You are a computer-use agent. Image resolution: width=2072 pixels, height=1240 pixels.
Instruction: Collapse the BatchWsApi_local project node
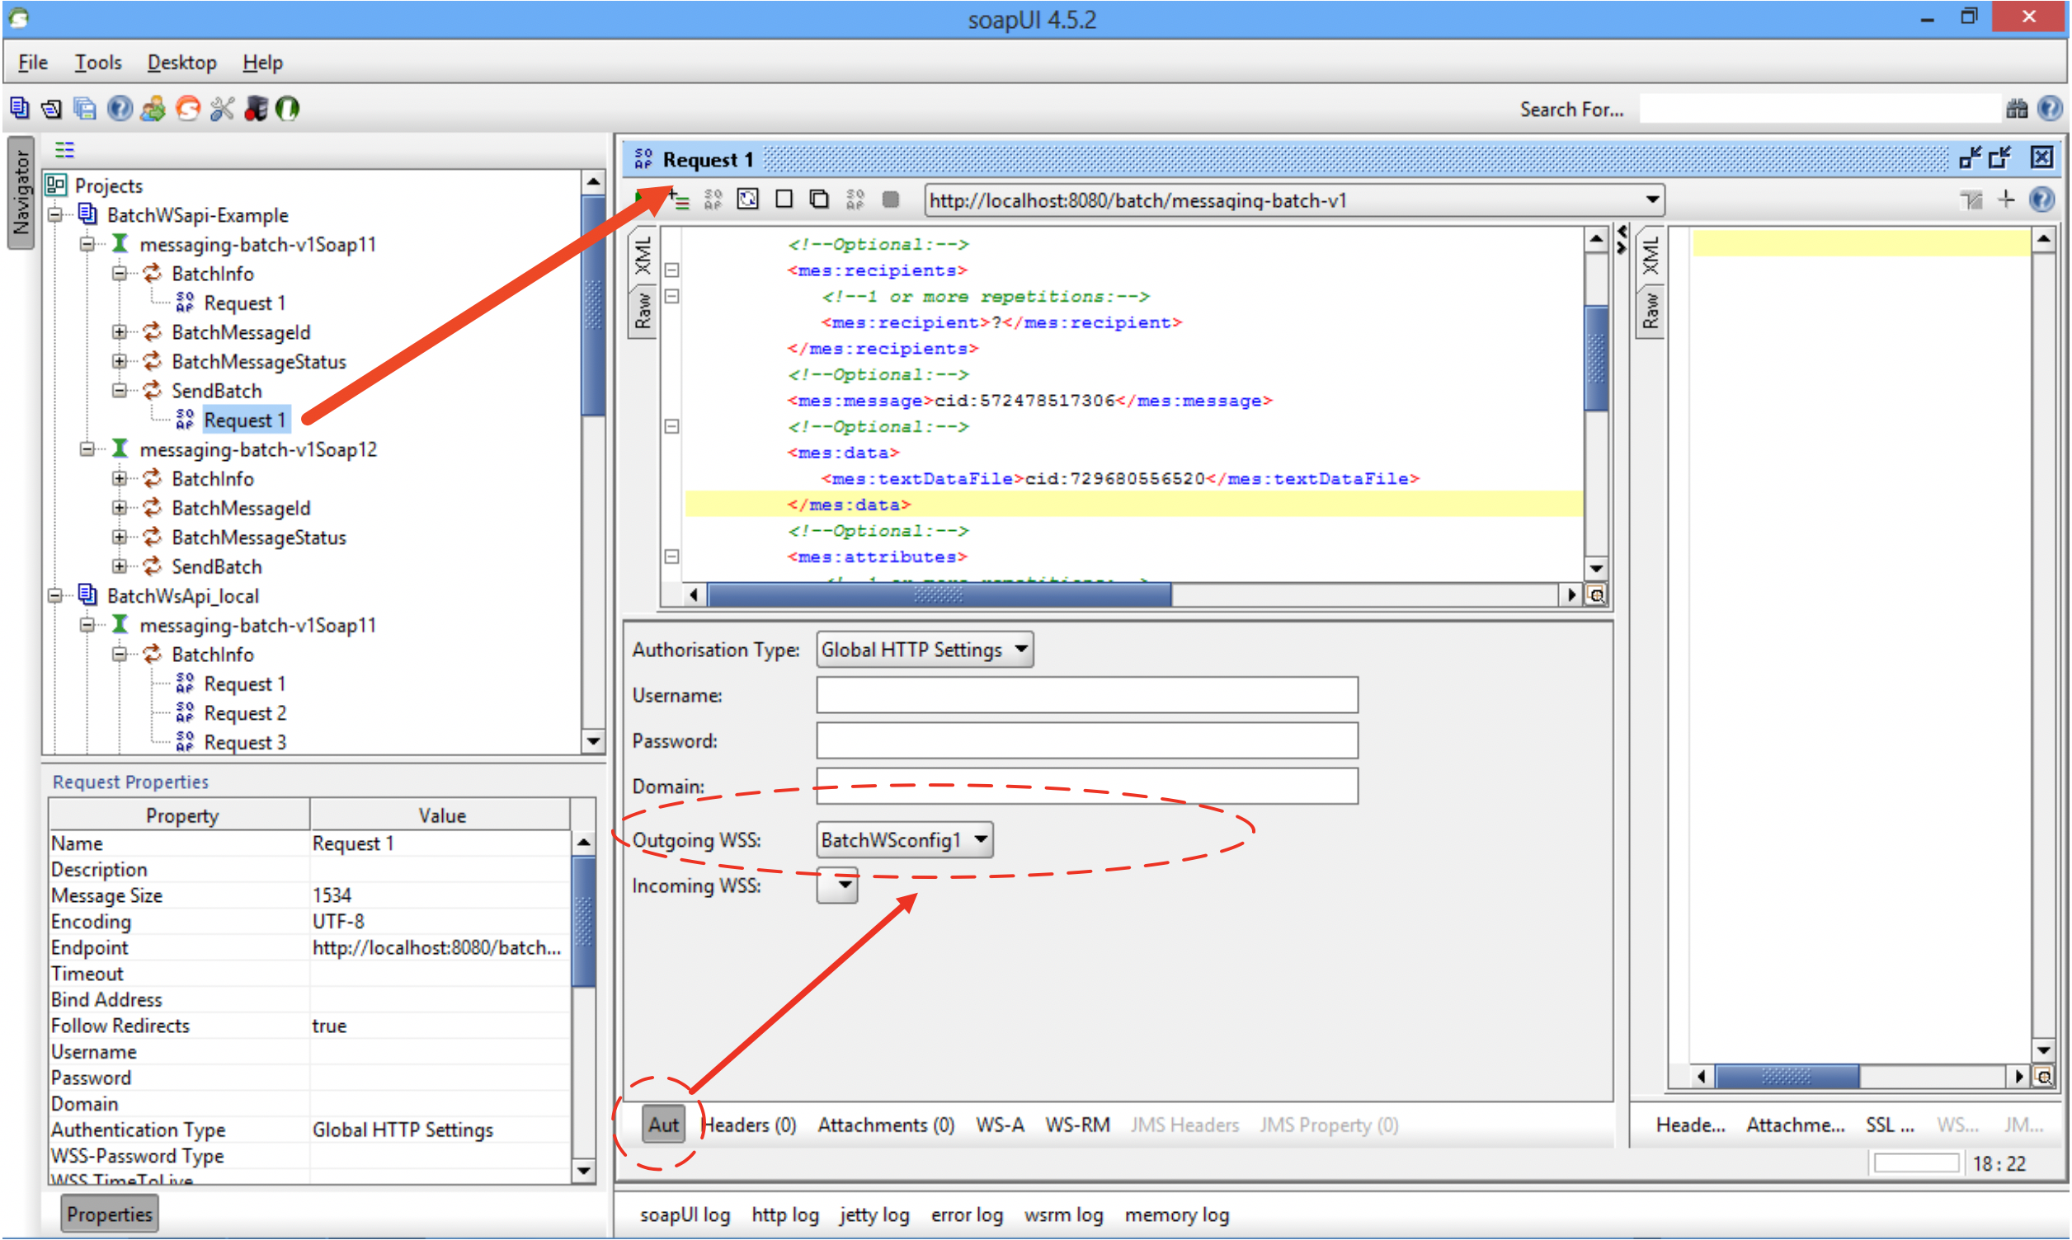coord(55,596)
